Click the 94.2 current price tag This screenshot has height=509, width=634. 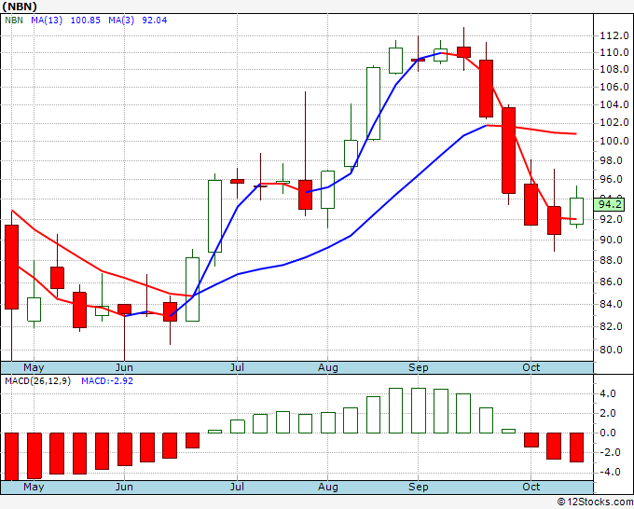point(610,204)
